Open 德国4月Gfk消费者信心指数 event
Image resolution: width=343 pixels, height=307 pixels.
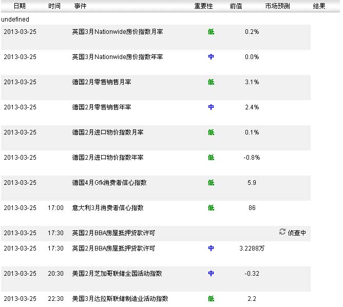pyautogui.click(x=109, y=183)
